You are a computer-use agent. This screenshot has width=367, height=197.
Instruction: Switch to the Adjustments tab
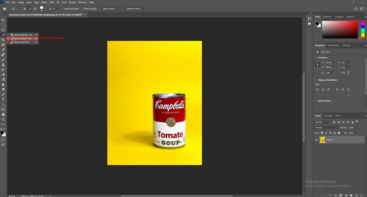pyautogui.click(x=333, y=45)
